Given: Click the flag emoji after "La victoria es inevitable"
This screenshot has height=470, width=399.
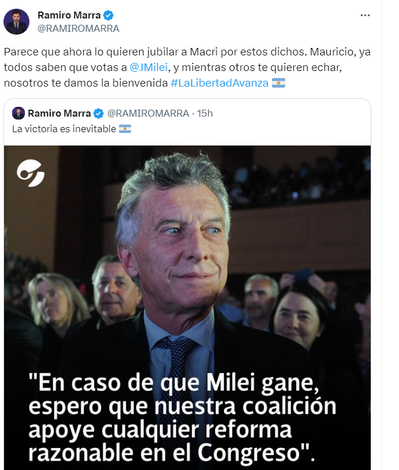Looking at the screenshot, I should [125, 129].
